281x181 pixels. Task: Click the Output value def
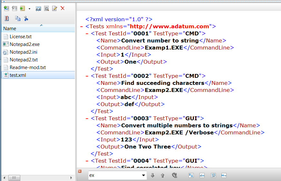pyautogui.click(x=130, y=104)
